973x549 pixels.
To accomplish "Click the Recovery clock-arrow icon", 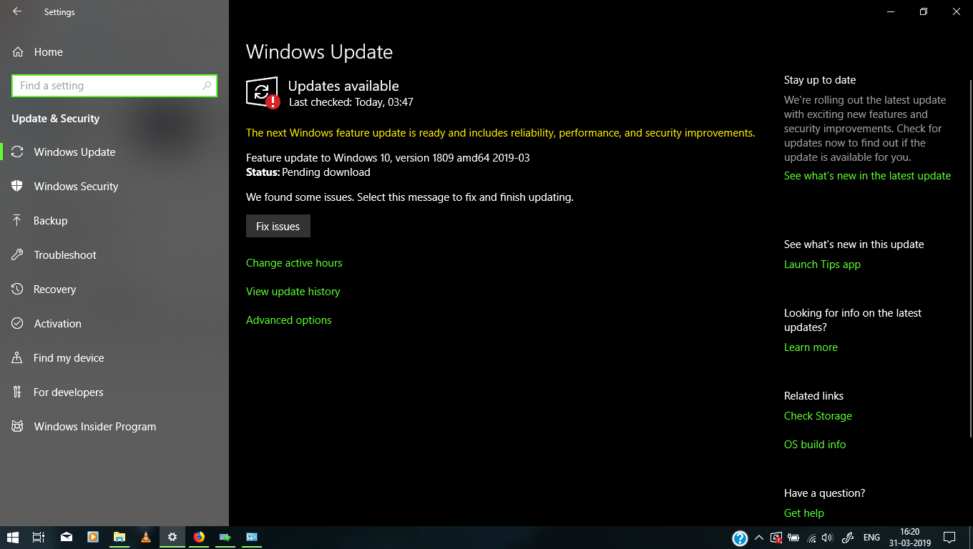I will click(x=17, y=290).
